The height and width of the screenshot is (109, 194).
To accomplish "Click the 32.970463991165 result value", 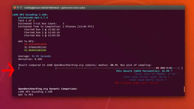I will pyautogui.click(x=35, y=47).
